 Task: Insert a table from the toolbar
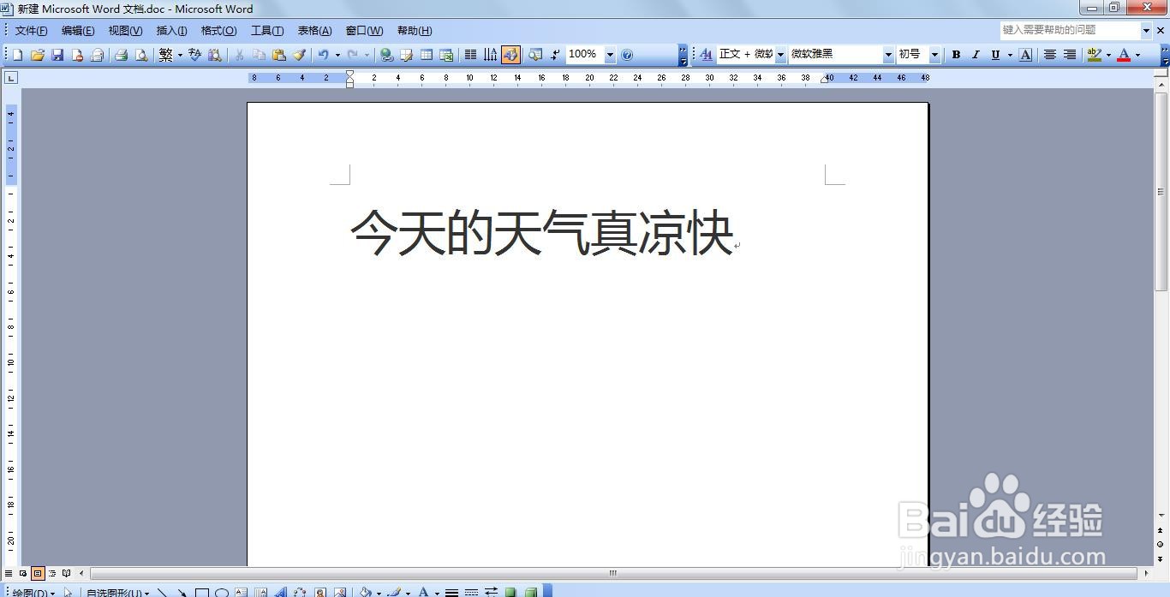tap(427, 55)
